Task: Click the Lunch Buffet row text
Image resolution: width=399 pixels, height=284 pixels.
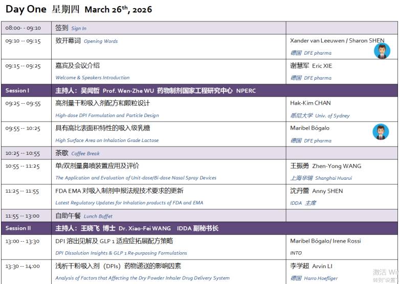Action: 97,217
